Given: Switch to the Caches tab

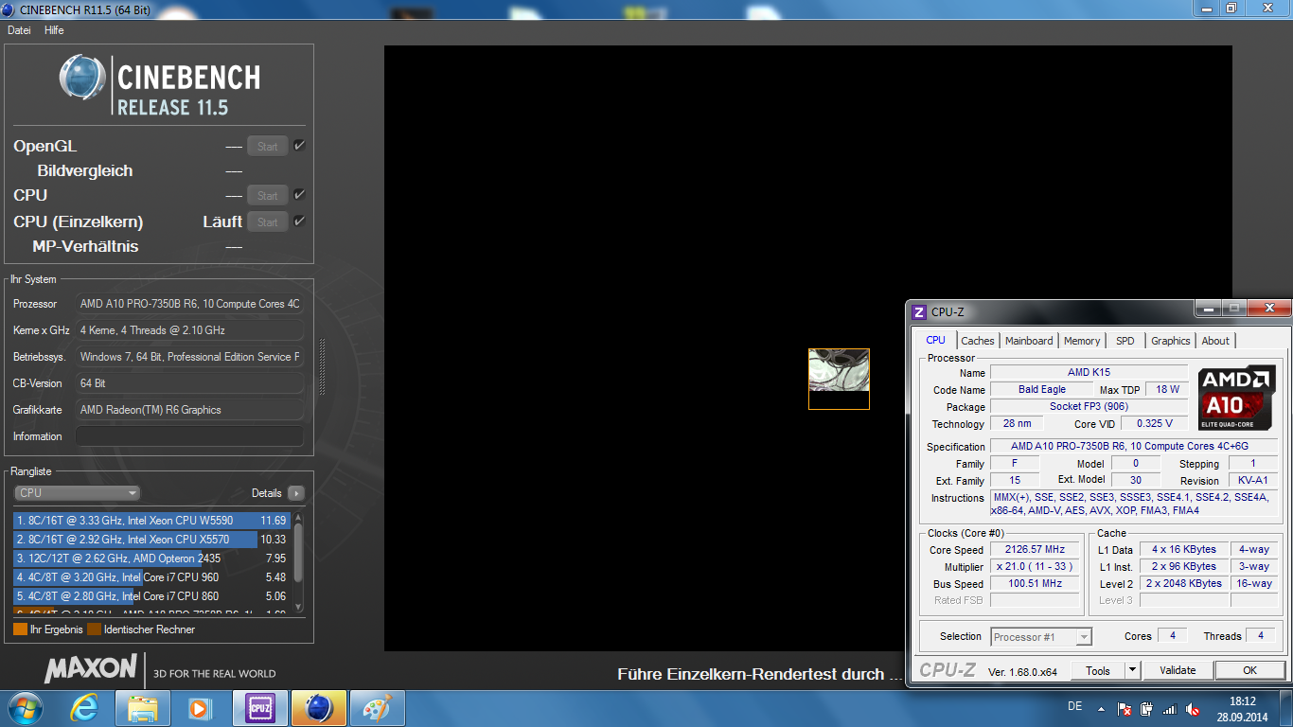Looking at the screenshot, I should (978, 341).
